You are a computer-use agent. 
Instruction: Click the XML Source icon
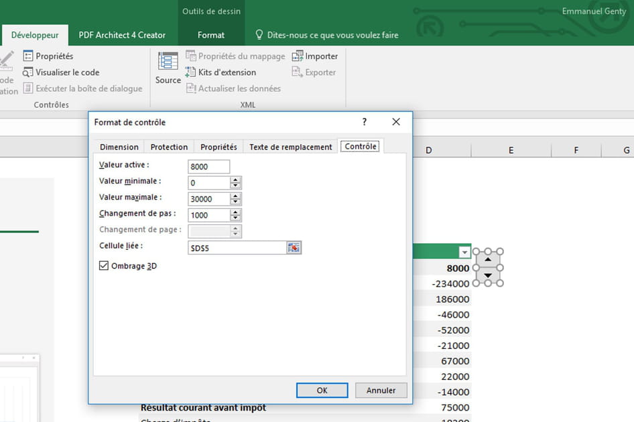tap(168, 62)
